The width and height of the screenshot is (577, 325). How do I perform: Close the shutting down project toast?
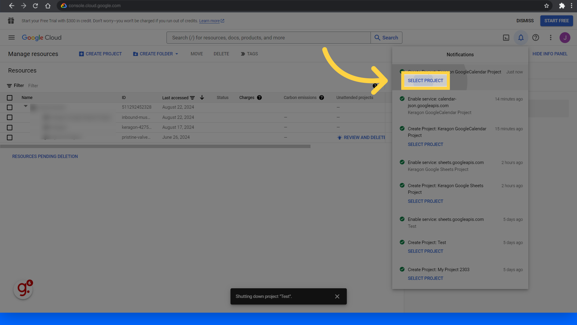(x=337, y=296)
